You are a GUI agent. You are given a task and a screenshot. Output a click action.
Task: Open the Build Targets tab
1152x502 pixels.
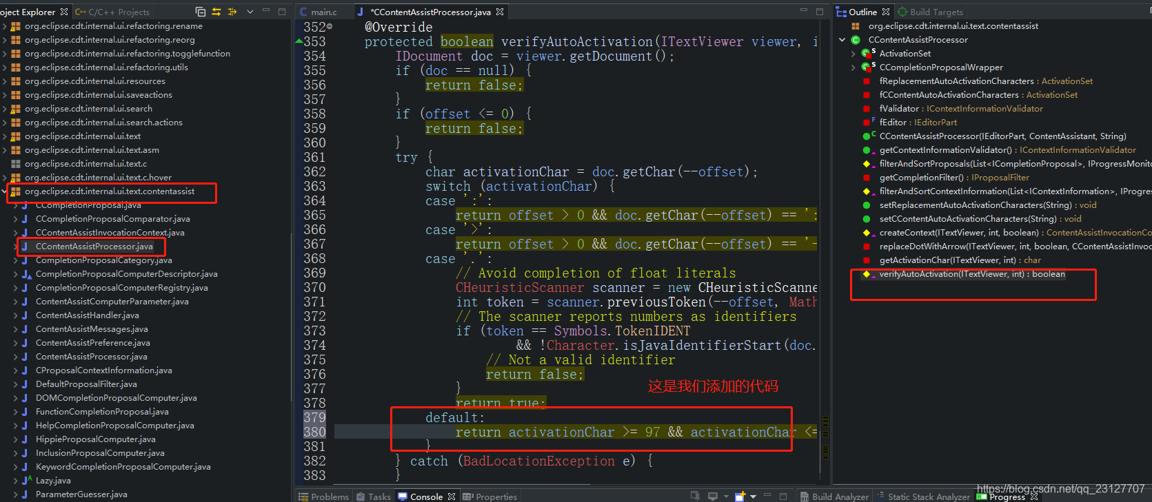[930, 12]
